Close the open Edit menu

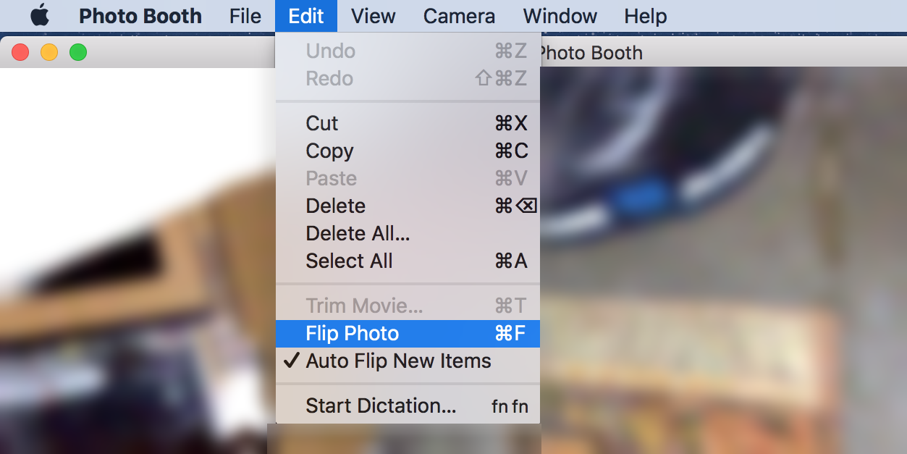pos(306,16)
